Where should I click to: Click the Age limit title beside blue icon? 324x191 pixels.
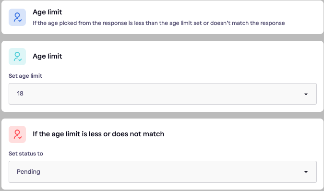48,12
